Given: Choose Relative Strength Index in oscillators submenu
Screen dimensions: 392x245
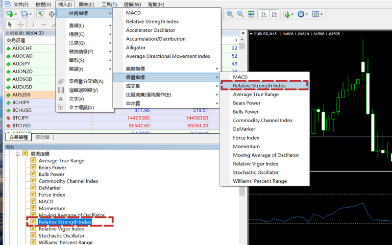Looking at the screenshot, I should point(259,86).
